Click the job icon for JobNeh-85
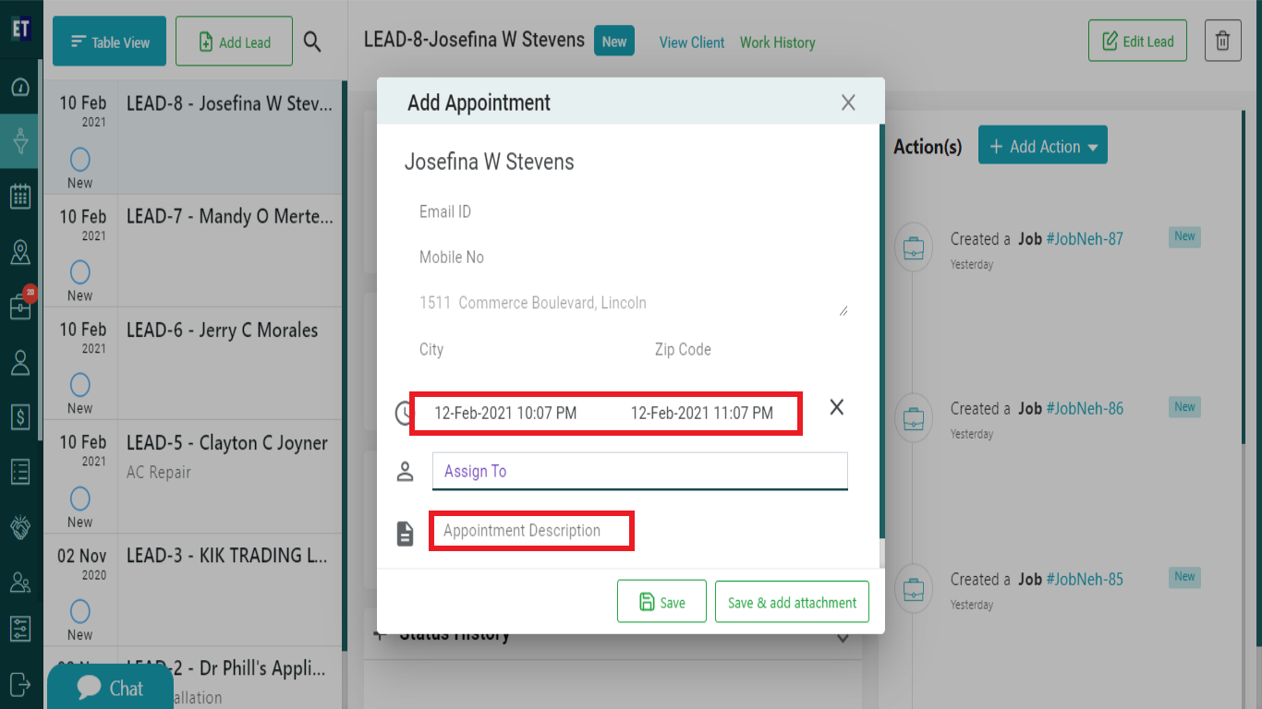Screen dimensions: 1262x709 (914, 588)
